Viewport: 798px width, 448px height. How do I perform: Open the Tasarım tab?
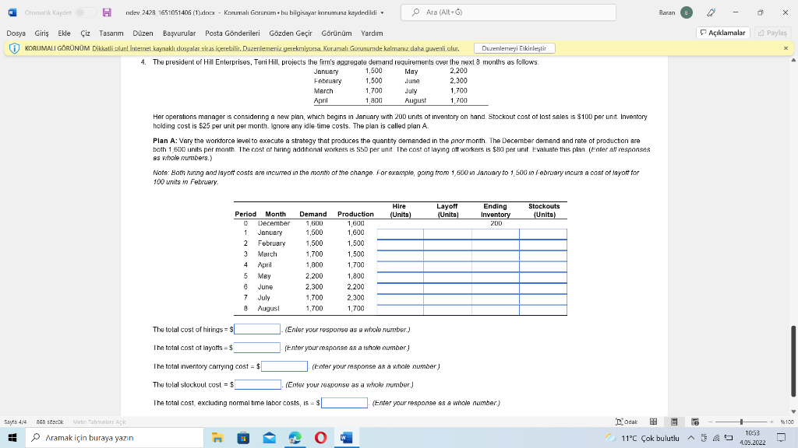(111, 33)
